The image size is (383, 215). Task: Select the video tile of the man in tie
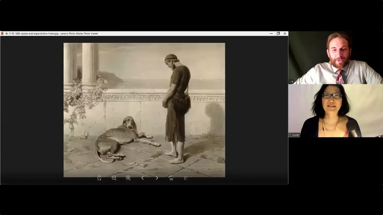coord(336,58)
